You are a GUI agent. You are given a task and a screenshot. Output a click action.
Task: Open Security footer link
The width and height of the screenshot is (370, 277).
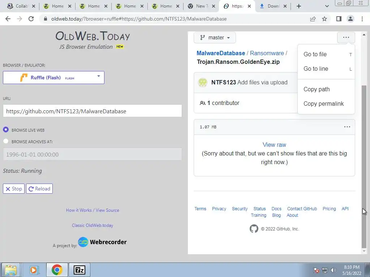click(x=240, y=209)
